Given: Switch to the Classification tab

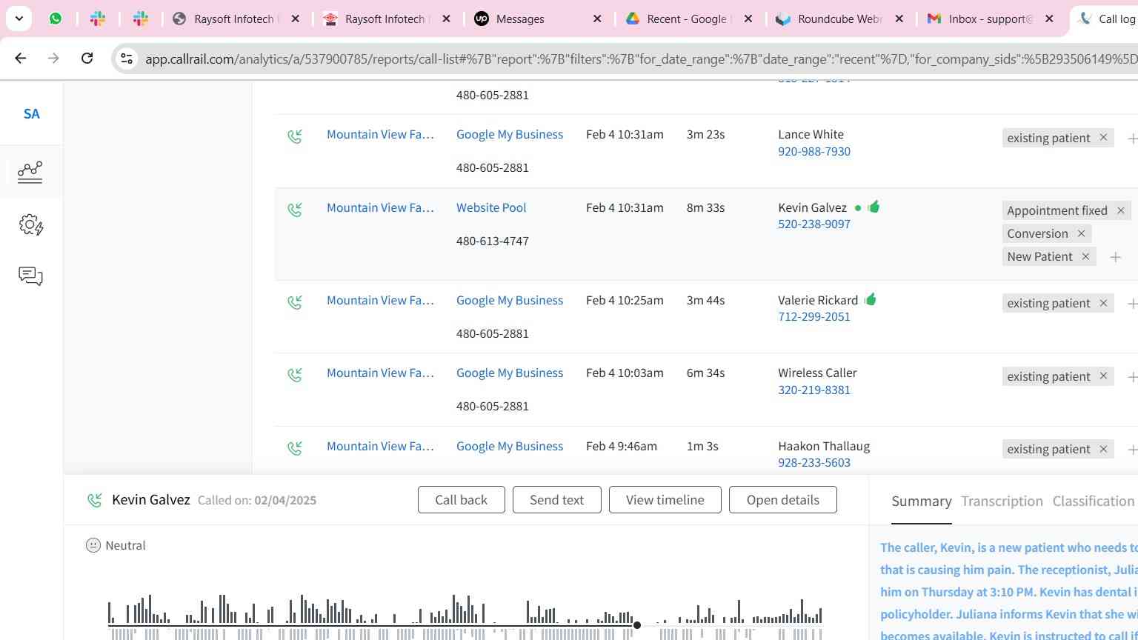Looking at the screenshot, I should pos(1093,501).
